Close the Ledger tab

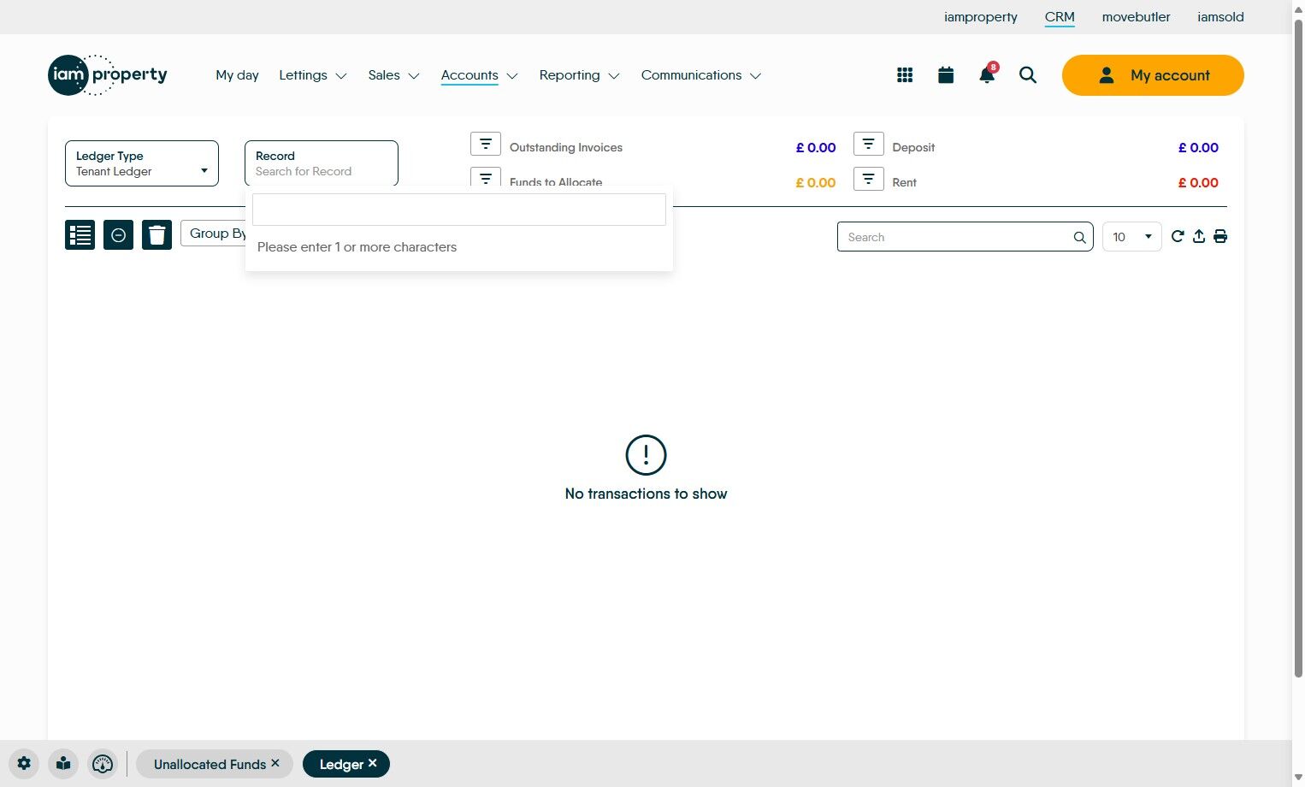tap(372, 763)
